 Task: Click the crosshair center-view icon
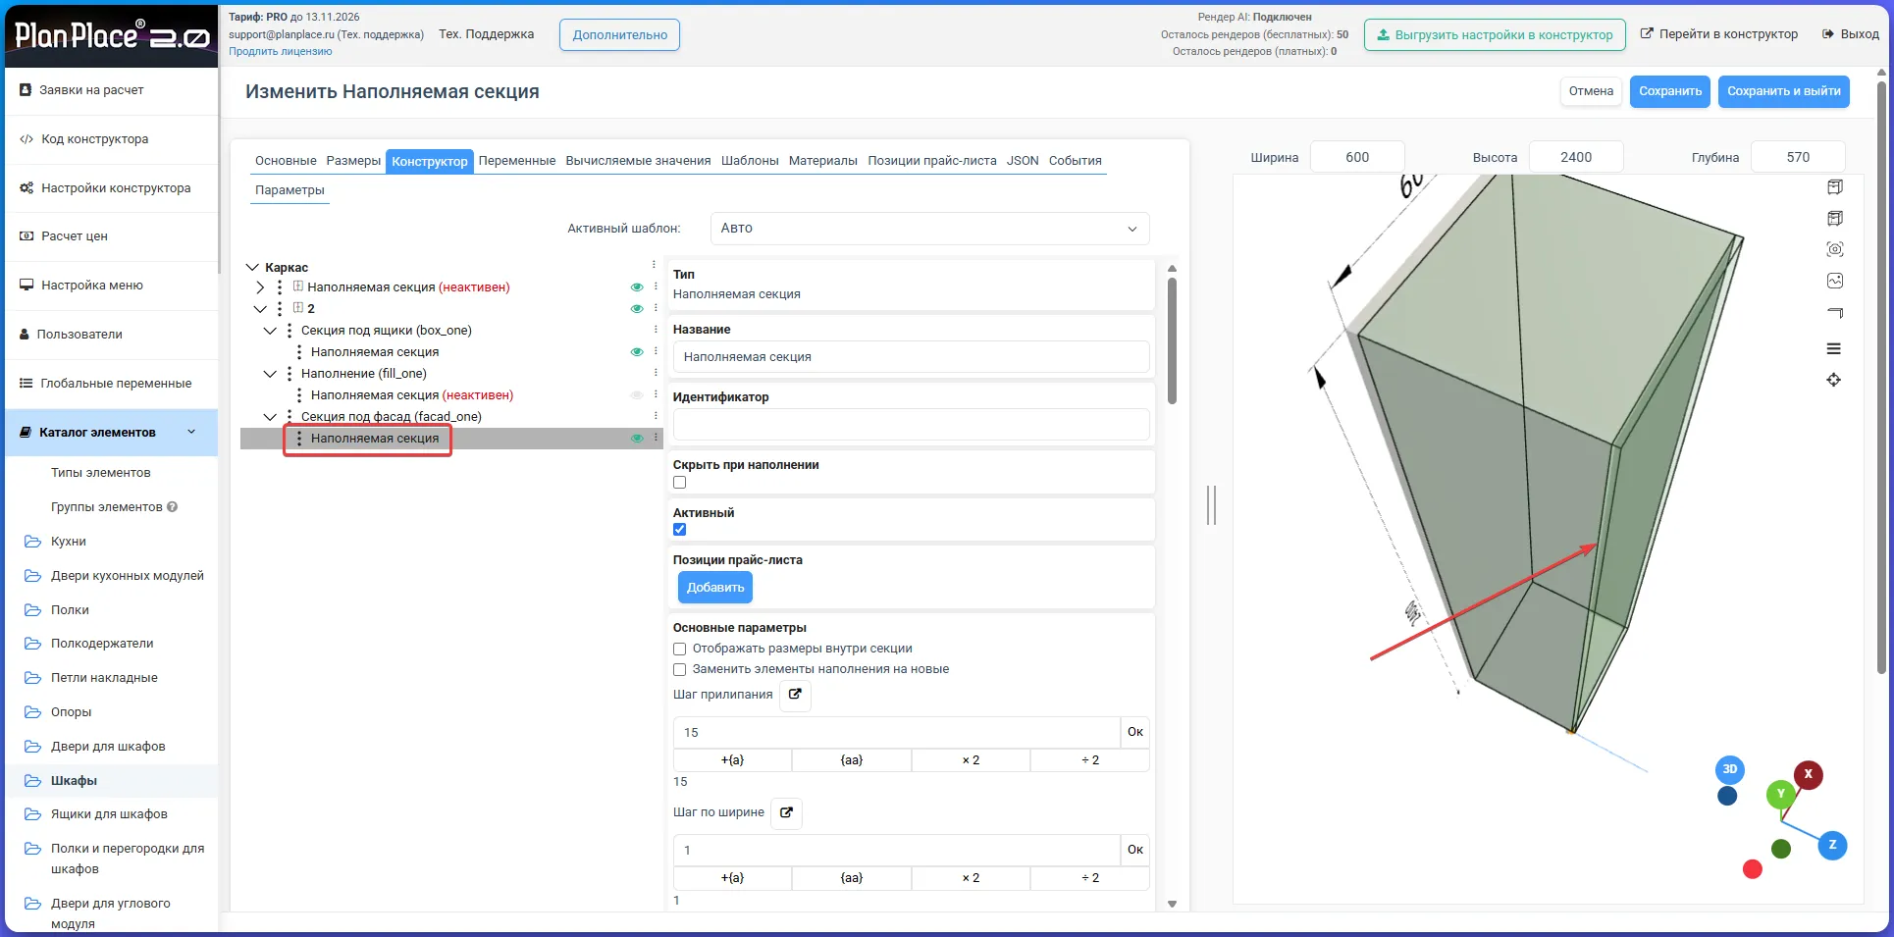pos(1833,380)
